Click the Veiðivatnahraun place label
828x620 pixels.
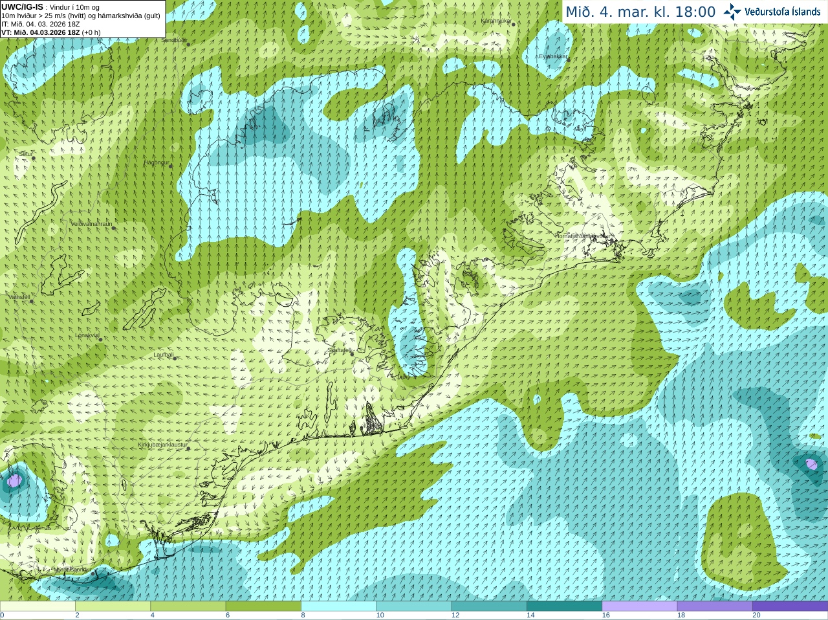click(91, 224)
